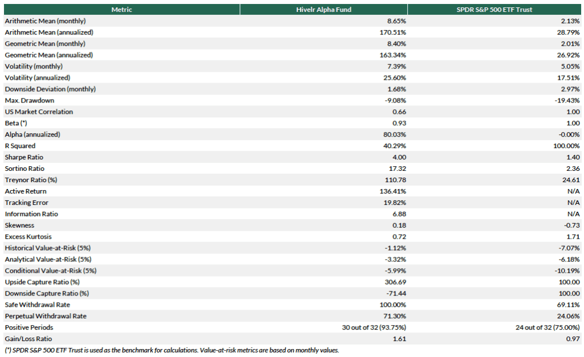The height and width of the screenshot is (357, 584).
Task: Click the 136.41% Active Return value
Action: tap(393, 191)
